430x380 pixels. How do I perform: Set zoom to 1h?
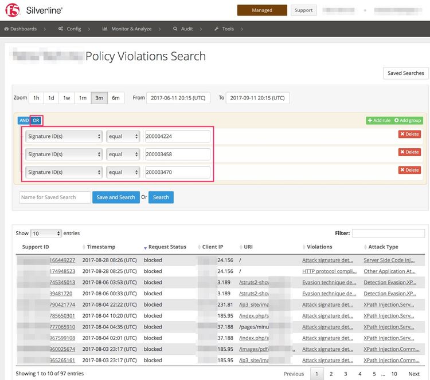(36, 98)
